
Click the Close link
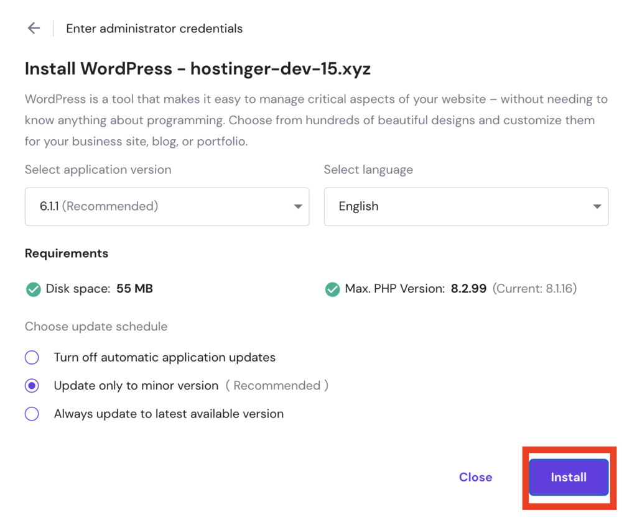[x=475, y=477]
